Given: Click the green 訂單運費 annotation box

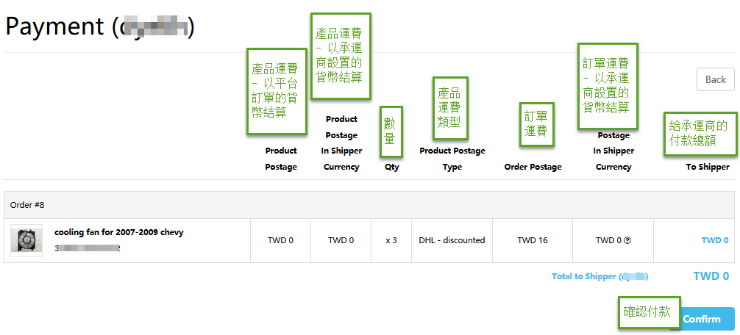Looking at the screenshot, I should [x=536, y=125].
